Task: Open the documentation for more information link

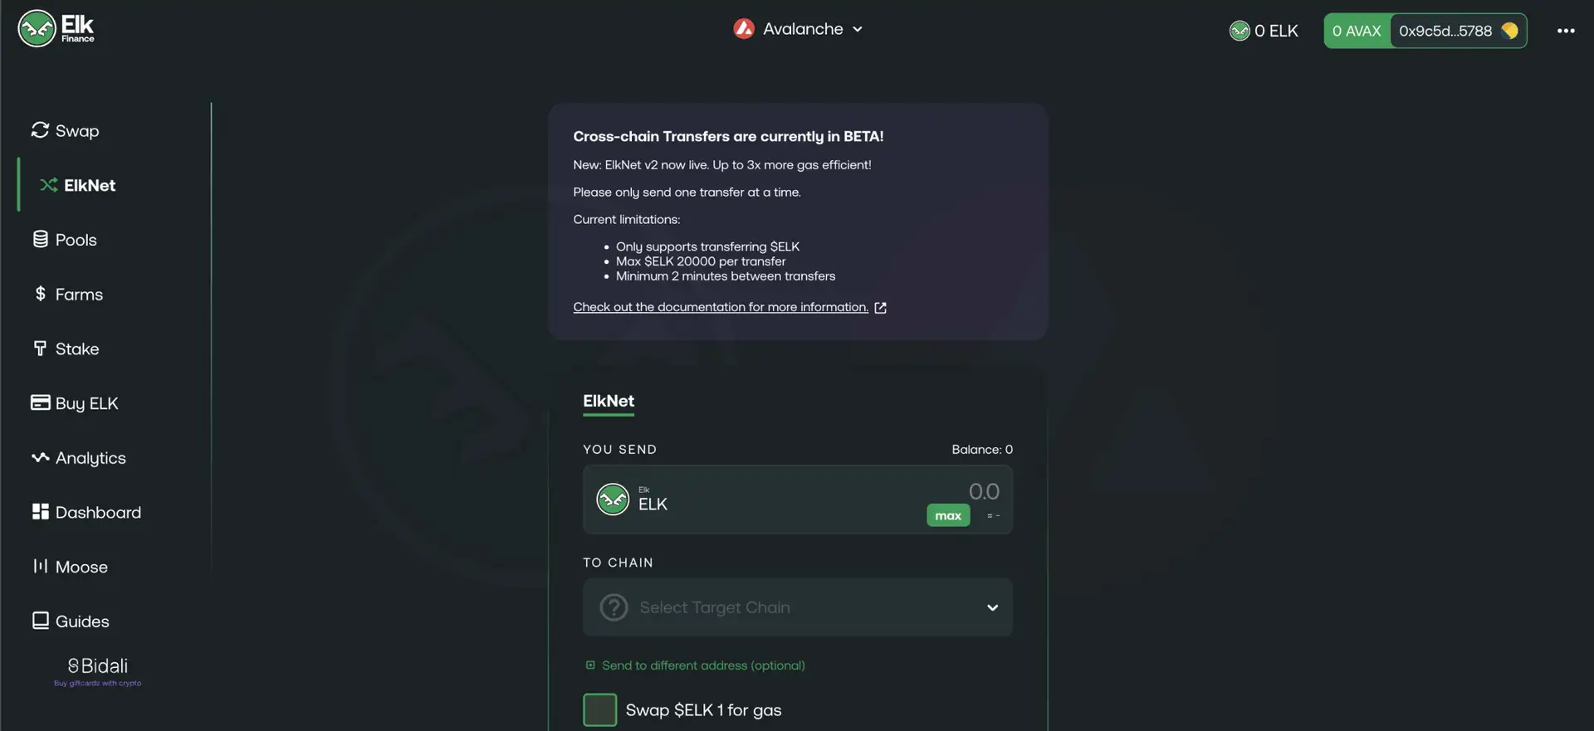Action: point(720,308)
